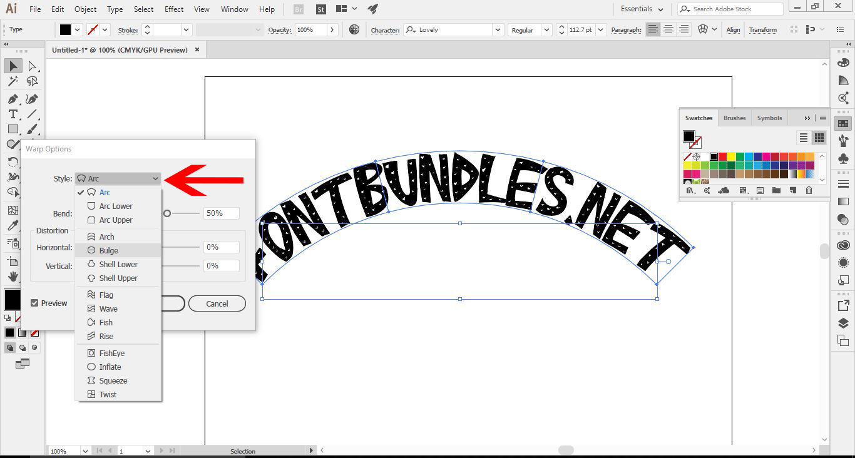Select the Rectangle tool

pyautogui.click(x=13, y=129)
